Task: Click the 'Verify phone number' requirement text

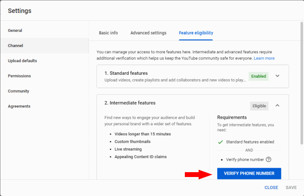Action: point(245,160)
